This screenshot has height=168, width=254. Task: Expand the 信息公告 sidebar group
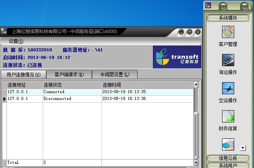[228, 158]
